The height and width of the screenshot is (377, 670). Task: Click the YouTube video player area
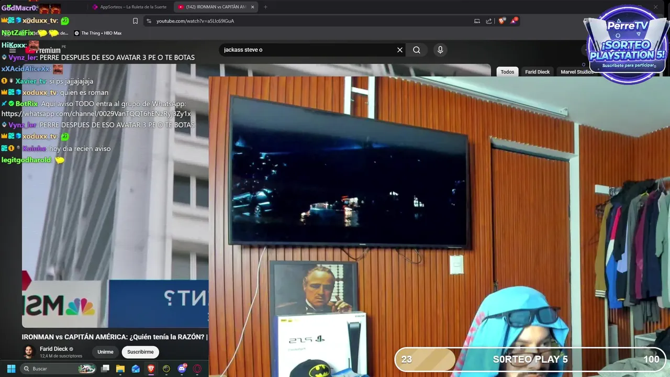click(x=115, y=196)
